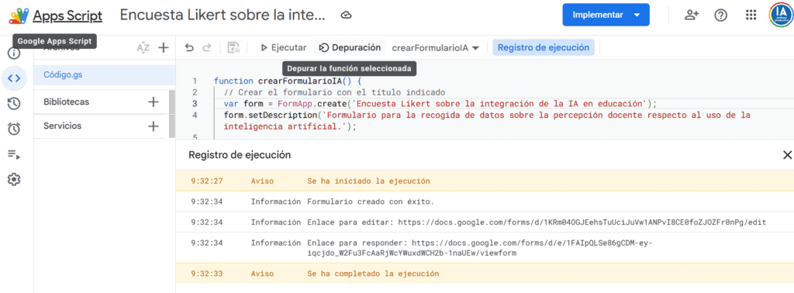
Task: Click the save project disk icon
Action: point(233,47)
